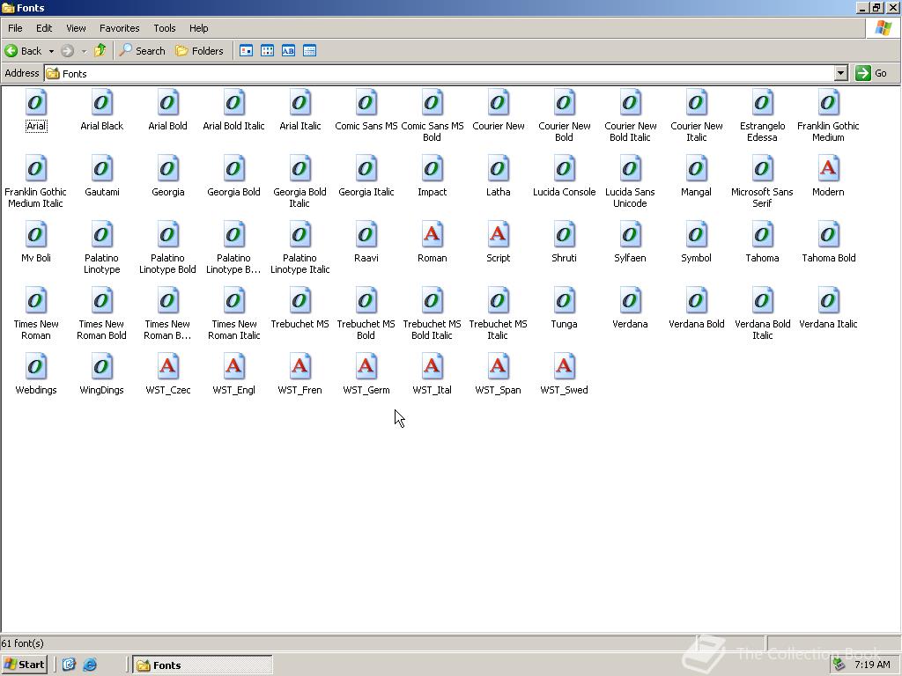
Task: Go up one folder level
Action: coord(100,50)
